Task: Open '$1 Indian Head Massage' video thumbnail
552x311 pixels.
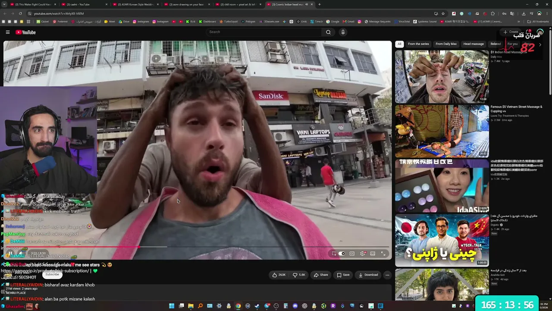Action: coord(442,76)
